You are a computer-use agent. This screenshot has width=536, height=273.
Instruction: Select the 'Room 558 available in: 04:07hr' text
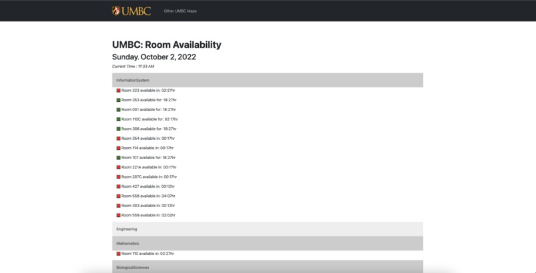coord(148,196)
